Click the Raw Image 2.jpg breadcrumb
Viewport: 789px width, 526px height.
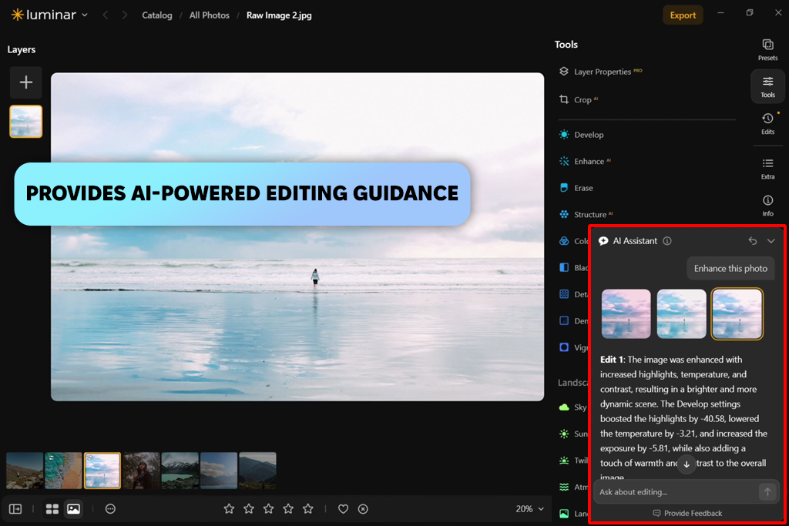pos(279,15)
